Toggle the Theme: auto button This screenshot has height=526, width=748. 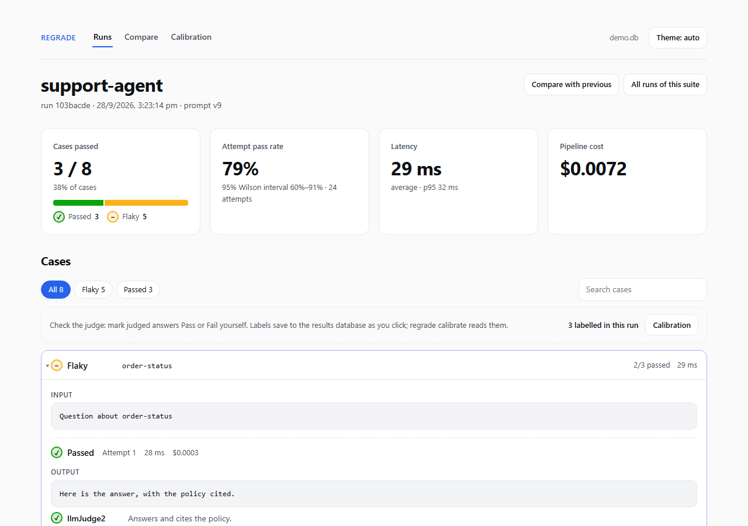[x=678, y=37]
